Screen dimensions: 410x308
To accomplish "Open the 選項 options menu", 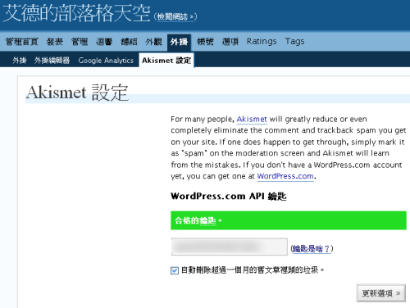I will click(230, 42).
